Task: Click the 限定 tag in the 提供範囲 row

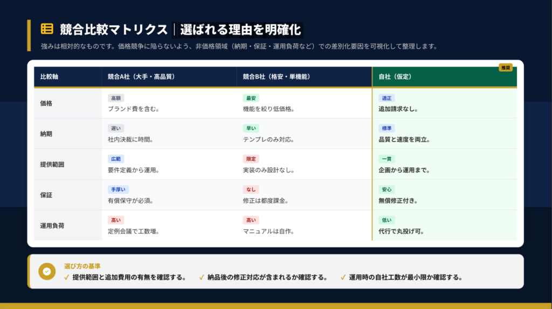Action: point(251,159)
